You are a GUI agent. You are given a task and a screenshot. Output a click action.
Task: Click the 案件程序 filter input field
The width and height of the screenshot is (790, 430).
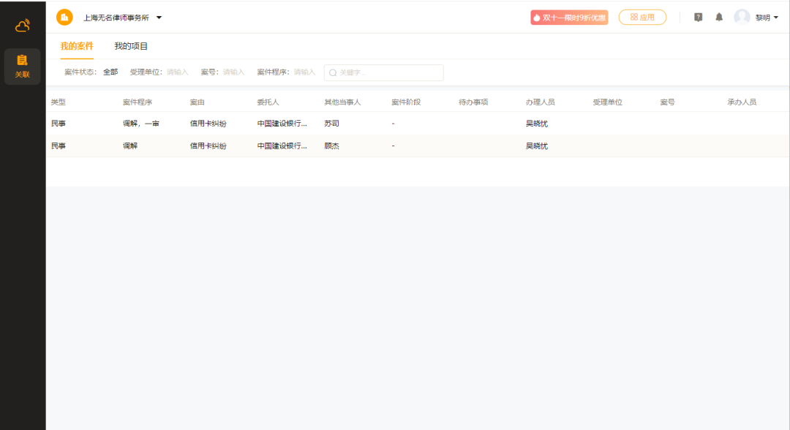[304, 72]
